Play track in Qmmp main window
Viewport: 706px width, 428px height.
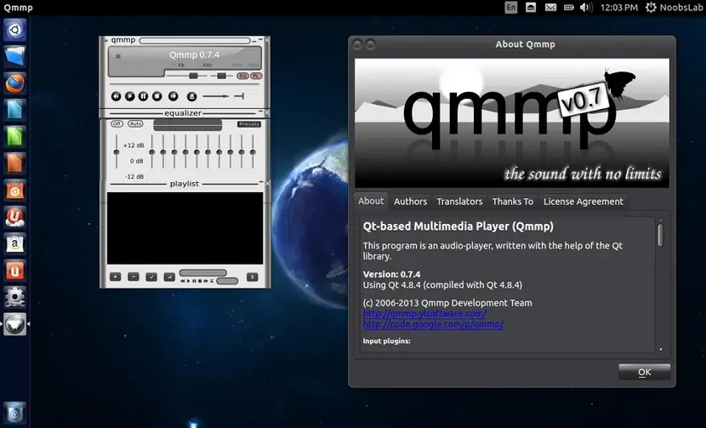(129, 96)
